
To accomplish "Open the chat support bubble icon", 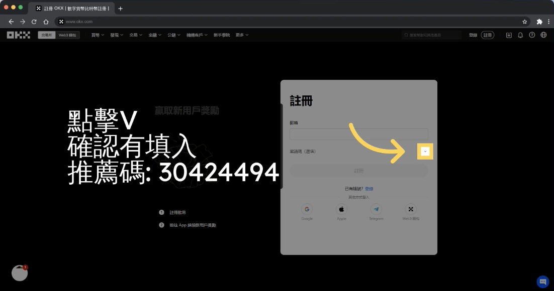I will coord(543,281).
